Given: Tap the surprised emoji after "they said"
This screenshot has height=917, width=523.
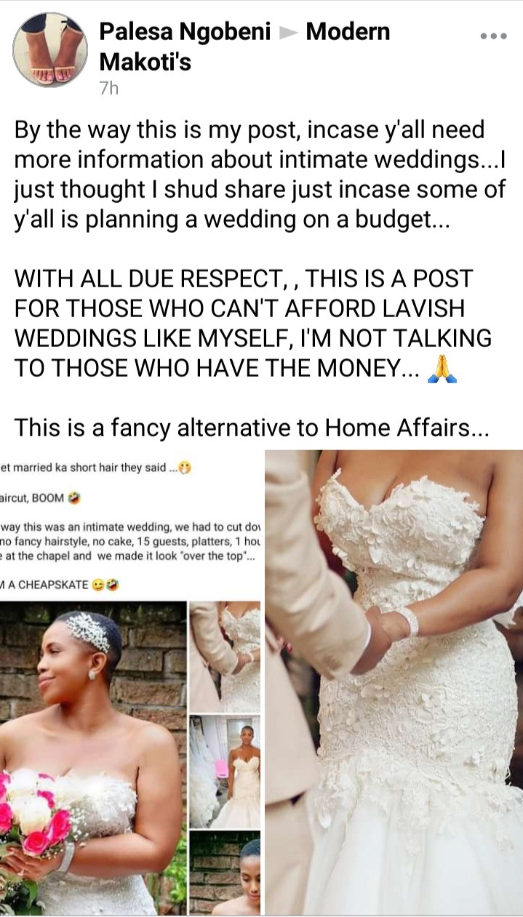Looking at the screenshot, I should (x=185, y=468).
